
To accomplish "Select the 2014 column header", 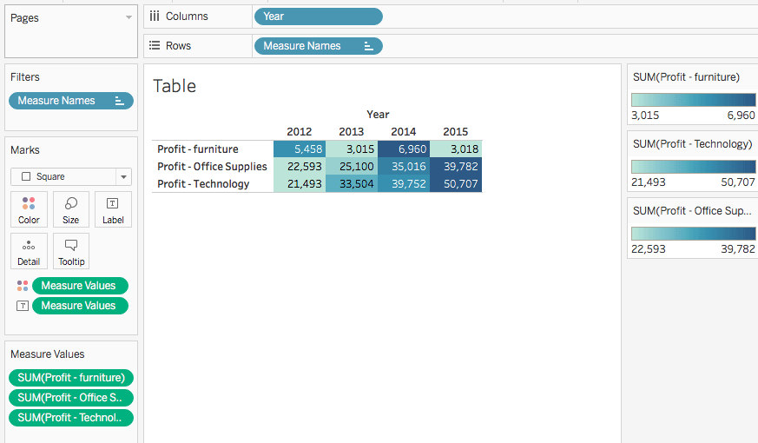I will pyautogui.click(x=403, y=132).
